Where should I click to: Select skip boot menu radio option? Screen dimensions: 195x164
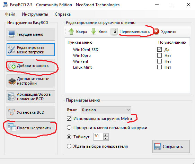69,128
